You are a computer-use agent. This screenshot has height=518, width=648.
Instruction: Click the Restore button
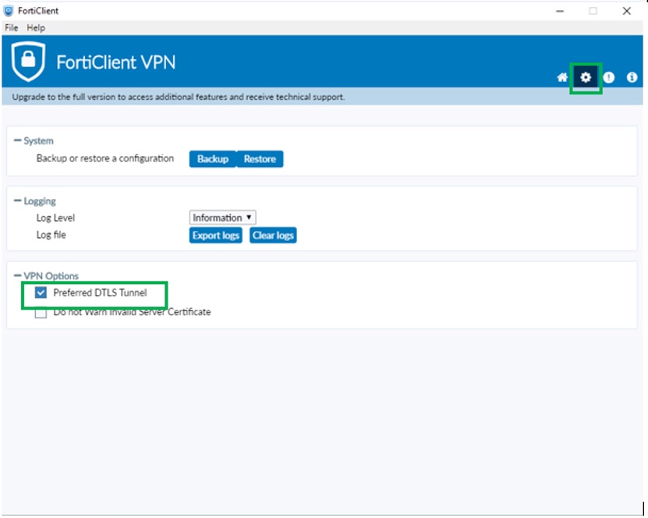point(260,158)
